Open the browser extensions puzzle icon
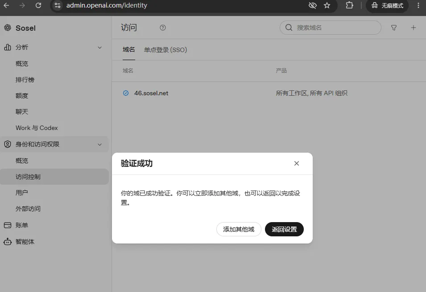The height and width of the screenshot is (292, 426). pos(349,5)
